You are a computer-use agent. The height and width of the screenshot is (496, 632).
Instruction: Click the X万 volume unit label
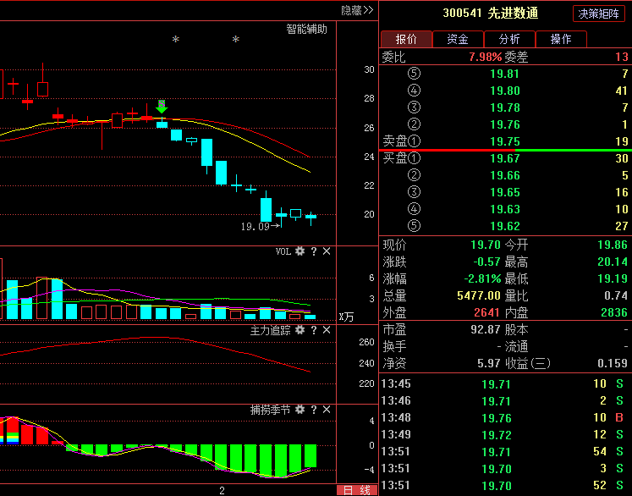tap(346, 317)
